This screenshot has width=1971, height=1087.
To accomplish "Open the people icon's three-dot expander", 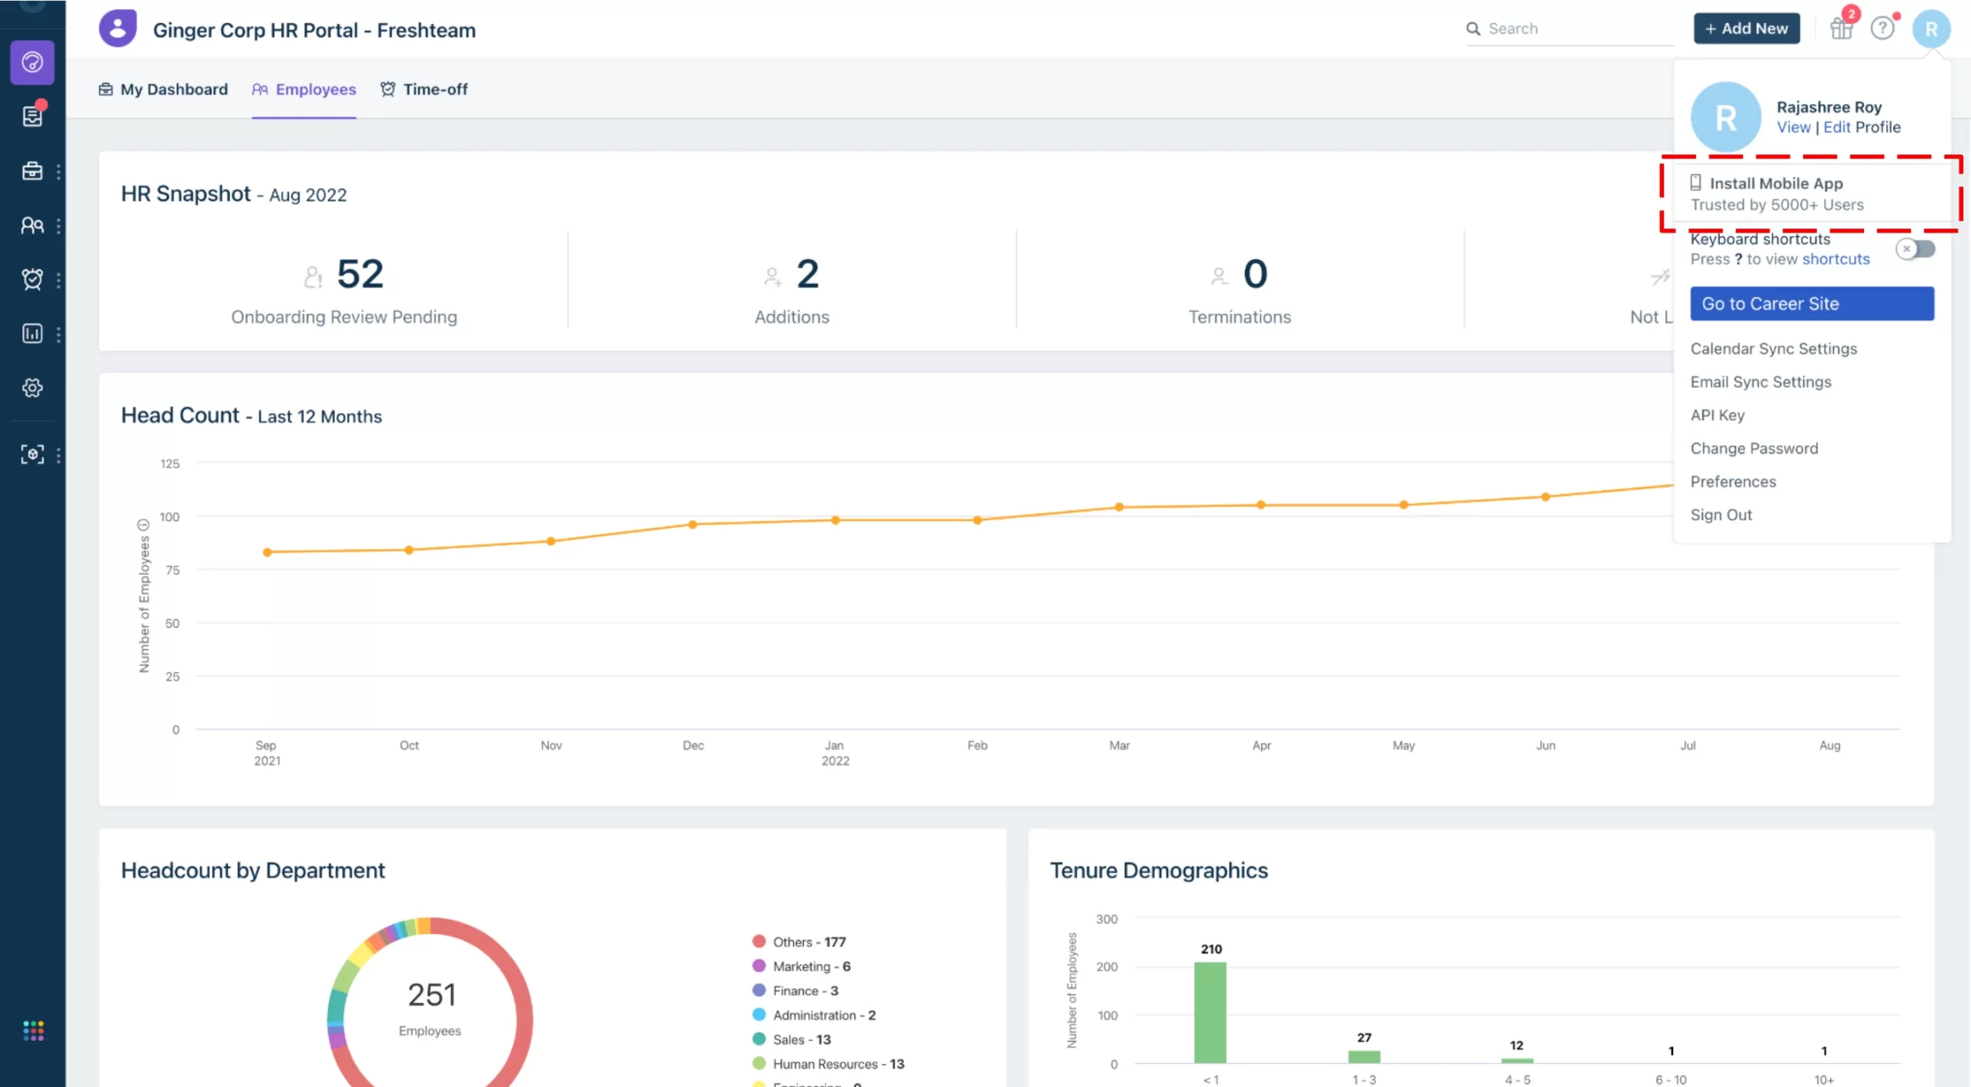I will (x=60, y=226).
